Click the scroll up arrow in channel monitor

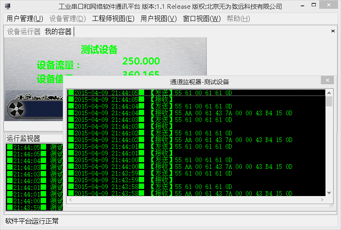[329, 93]
